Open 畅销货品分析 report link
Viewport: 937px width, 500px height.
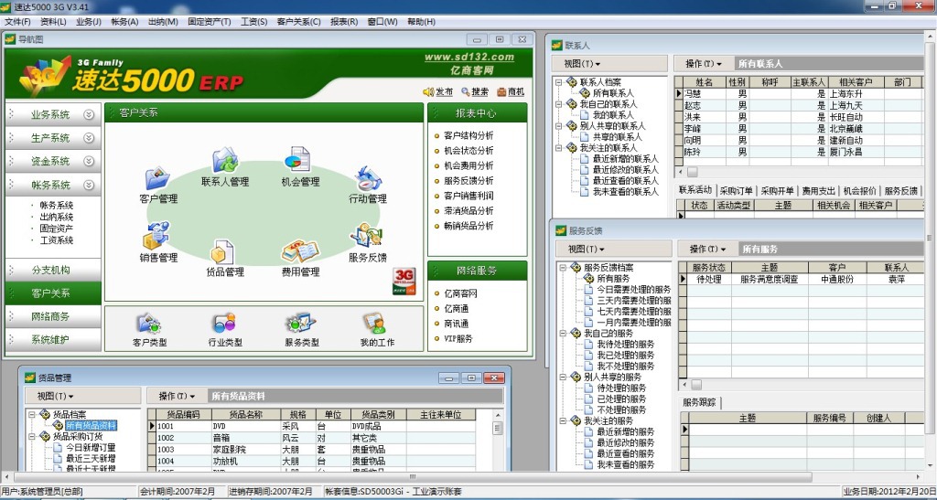pos(468,226)
